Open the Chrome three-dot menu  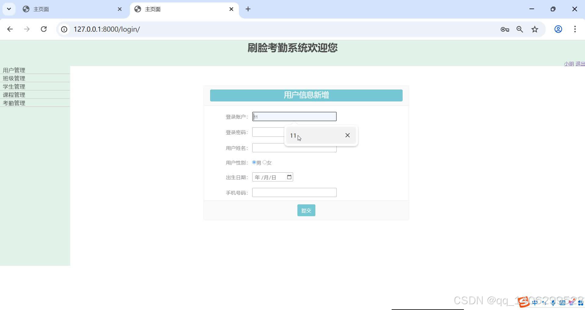coord(575,29)
